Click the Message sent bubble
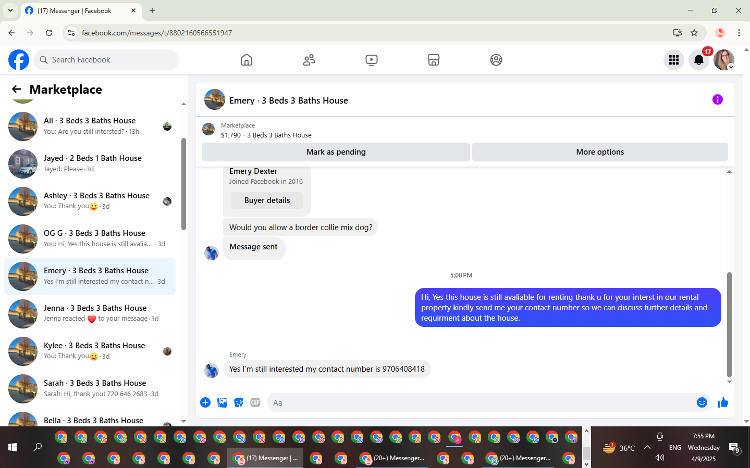Image resolution: width=750 pixels, height=468 pixels. 254,248
